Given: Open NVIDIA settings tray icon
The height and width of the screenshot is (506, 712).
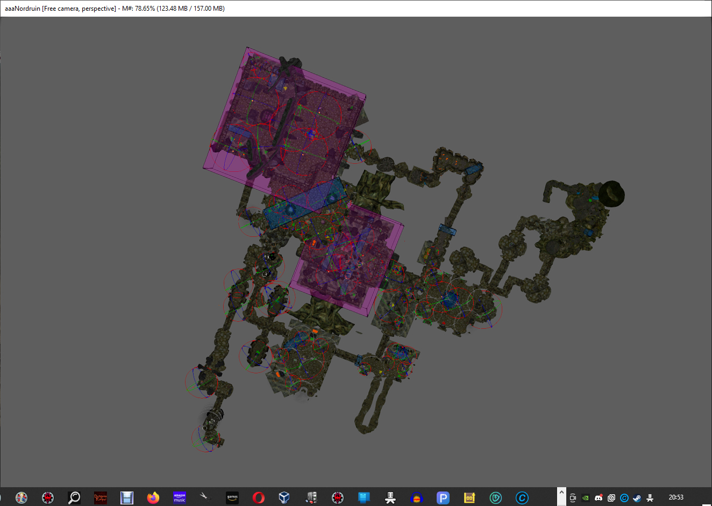Looking at the screenshot, I should pyautogui.click(x=586, y=498).
